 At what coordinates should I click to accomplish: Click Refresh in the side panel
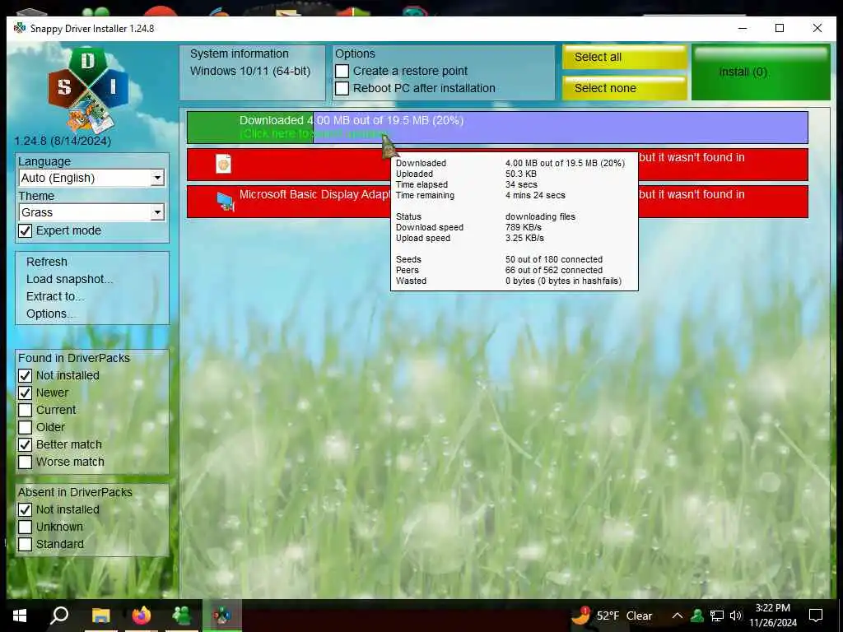click(47, 262)
